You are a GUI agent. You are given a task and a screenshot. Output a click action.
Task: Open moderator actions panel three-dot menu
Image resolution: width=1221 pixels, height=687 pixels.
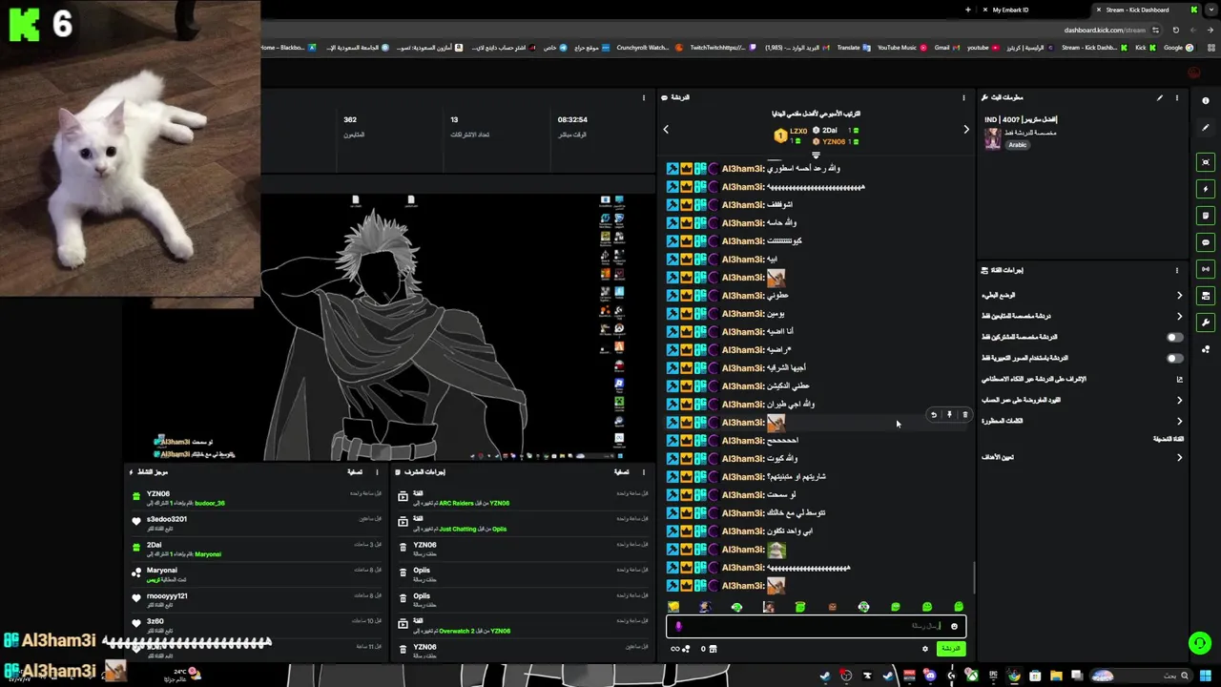coord(644,472)
